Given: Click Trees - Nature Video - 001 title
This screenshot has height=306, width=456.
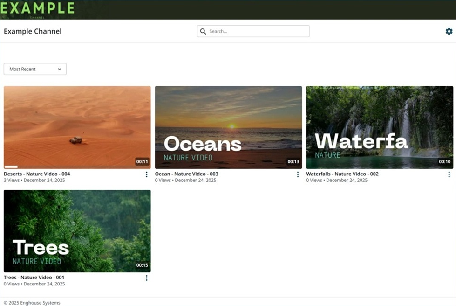Looking at the screenshot, I should coord(34,278).
